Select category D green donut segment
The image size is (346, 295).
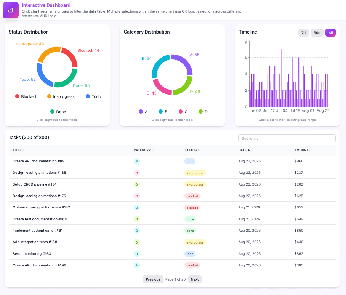pos(184,87)
